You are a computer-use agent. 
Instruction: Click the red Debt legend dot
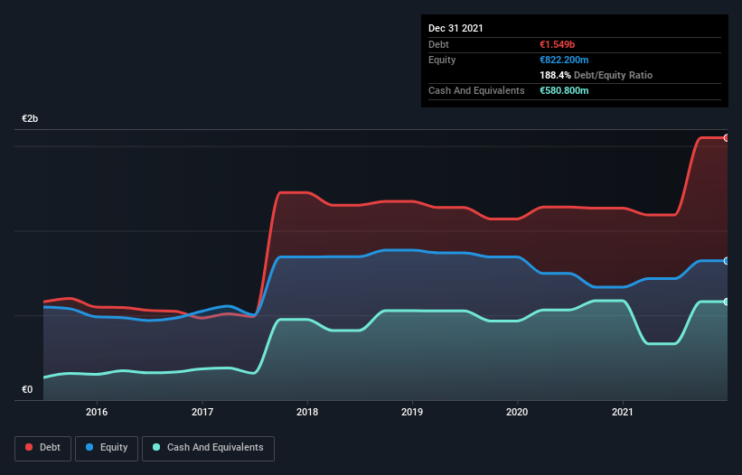[29, 447]
